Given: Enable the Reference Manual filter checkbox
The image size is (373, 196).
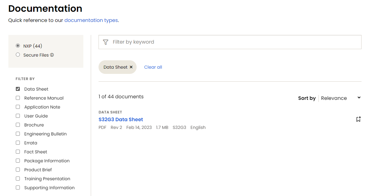Looking at the screenshot, I should [18, 98].
